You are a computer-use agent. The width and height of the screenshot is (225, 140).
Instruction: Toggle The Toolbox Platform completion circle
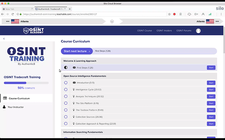(66, 110)
